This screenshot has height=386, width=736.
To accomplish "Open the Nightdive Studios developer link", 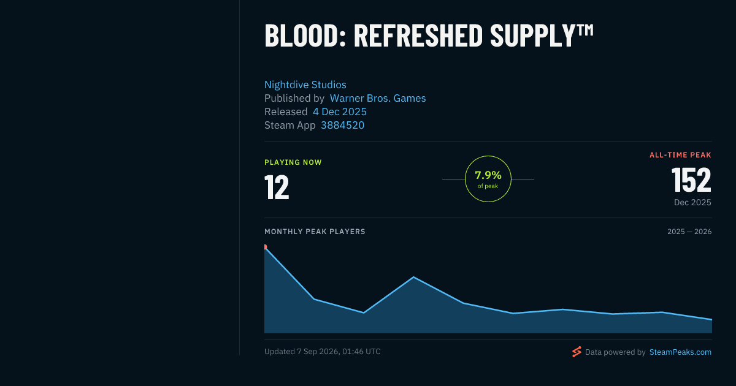I will click(x=305, y=85).
